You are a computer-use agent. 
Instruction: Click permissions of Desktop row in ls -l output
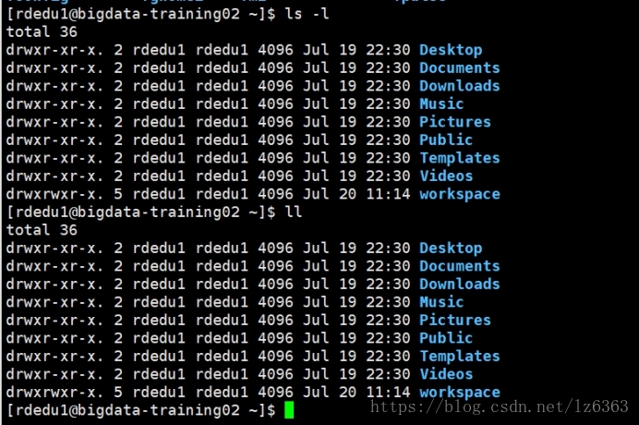(x=54, y=50)
